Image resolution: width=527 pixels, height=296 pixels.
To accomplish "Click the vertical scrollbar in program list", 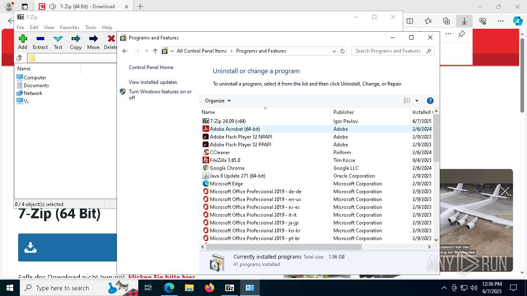I will point(436,139).
